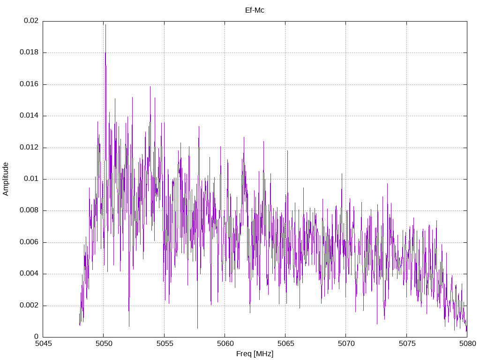Click y-axis tick label 0.016

click(29, 84)
